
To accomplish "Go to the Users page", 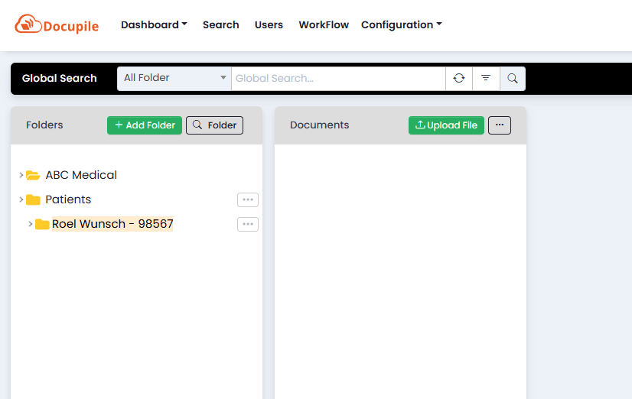I will [269, 24].
